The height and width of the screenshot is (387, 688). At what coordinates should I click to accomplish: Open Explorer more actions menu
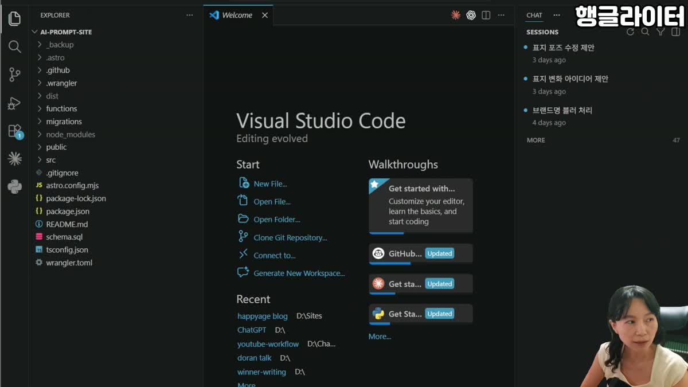point(190,15)
